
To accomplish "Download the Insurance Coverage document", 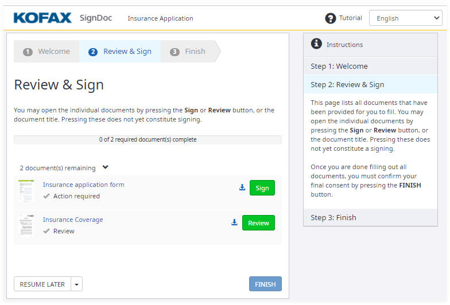I will pos(234,222).
